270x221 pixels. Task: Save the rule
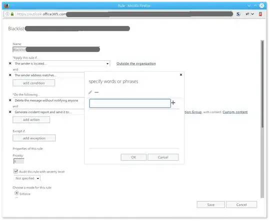click(x=211, y=205)
